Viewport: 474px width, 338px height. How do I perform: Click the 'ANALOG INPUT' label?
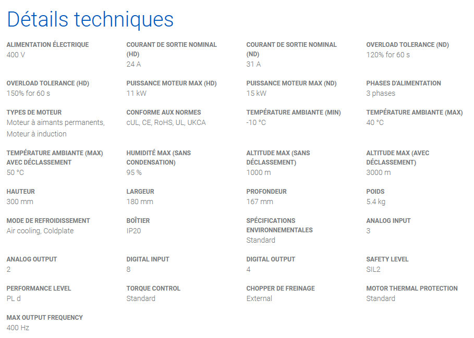click(x=388, y=221)
